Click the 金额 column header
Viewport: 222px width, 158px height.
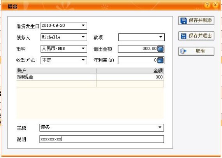(x=130, y=71)
